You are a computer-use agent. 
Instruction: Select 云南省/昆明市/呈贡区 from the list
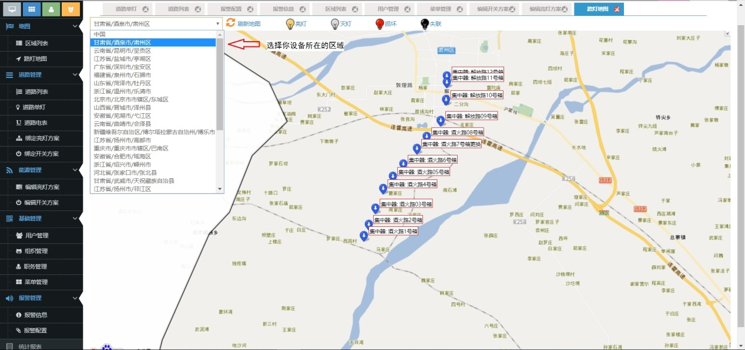pyautogui.click(x=122, y=51)
